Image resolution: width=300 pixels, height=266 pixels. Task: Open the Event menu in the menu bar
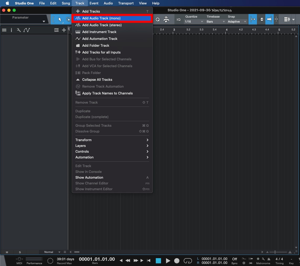click(x=94, y=3)
